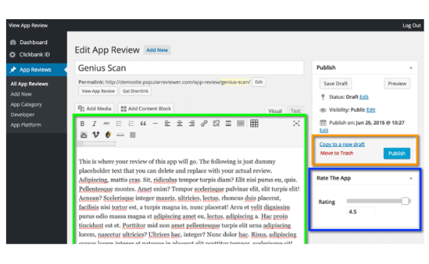Click Move to Trash link
This screenshot has width=429, height=264.
tap(337, 153)
